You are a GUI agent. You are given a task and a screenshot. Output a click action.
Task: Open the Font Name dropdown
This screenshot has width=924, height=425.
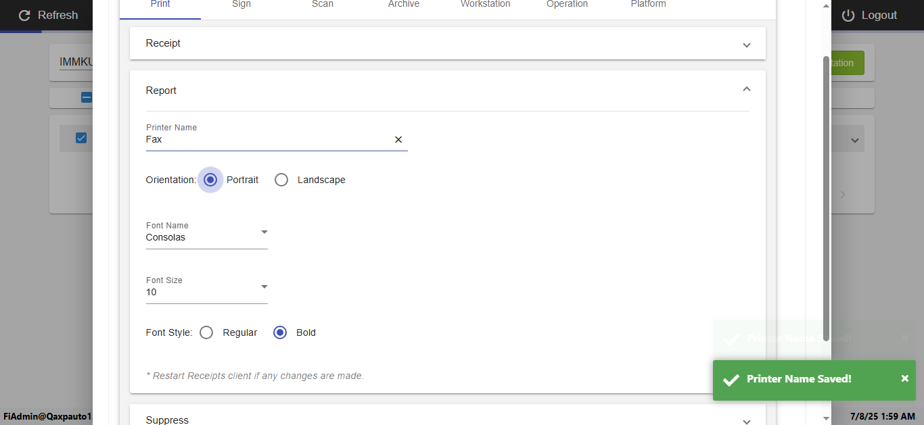264,232
